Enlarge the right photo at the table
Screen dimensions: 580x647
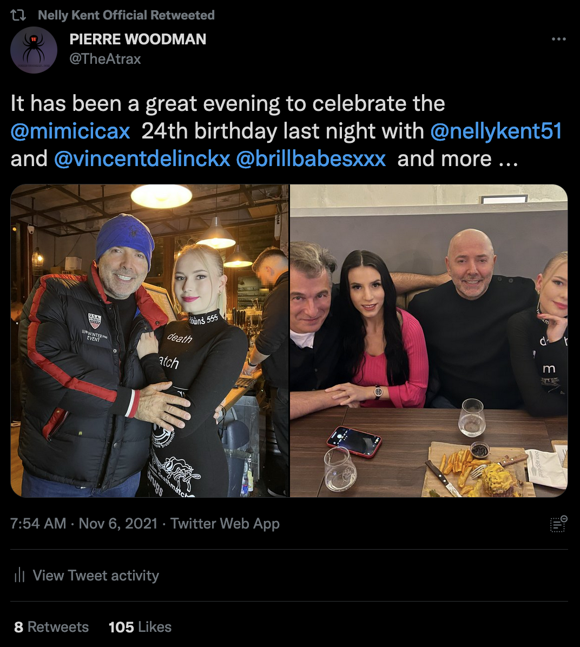click(429, 341)
